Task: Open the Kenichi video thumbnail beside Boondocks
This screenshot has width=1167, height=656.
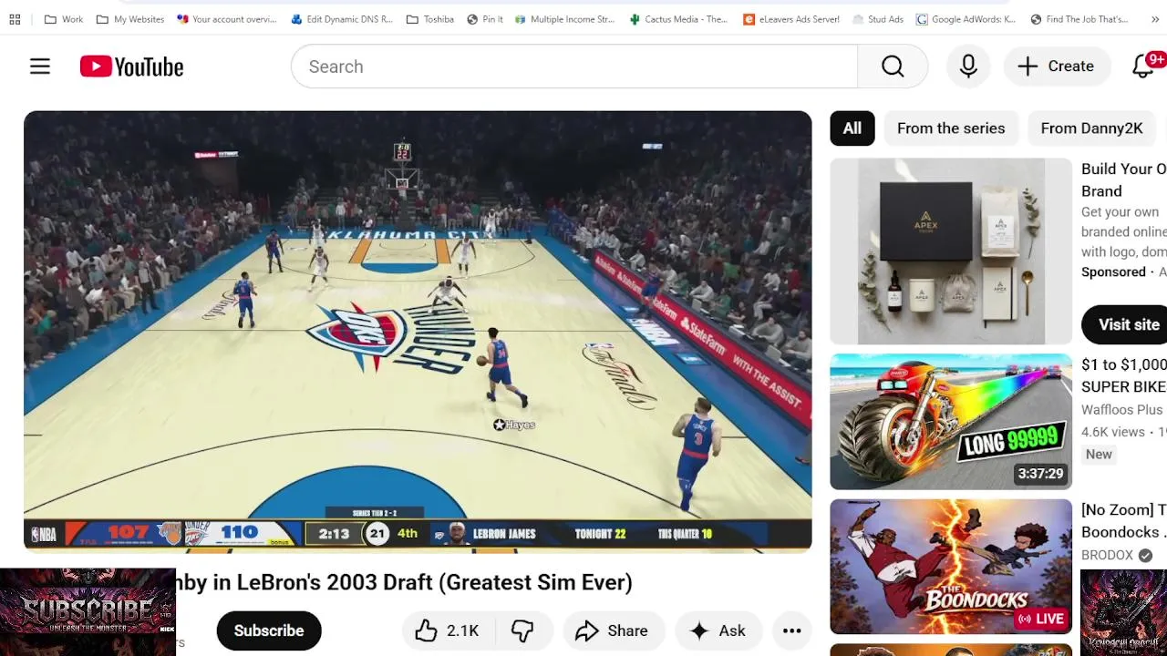Action: [1123, 612]
